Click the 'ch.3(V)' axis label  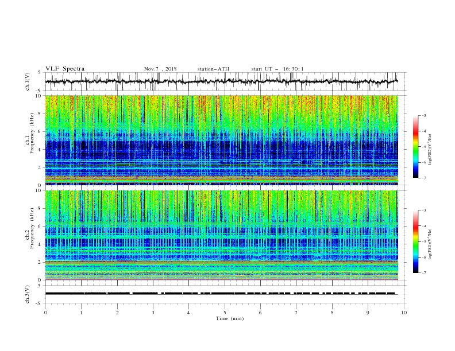click(x=28, y=294)
